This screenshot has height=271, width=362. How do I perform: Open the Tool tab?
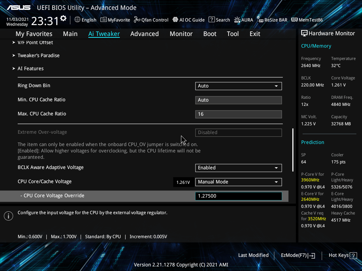tap(233, 34)
